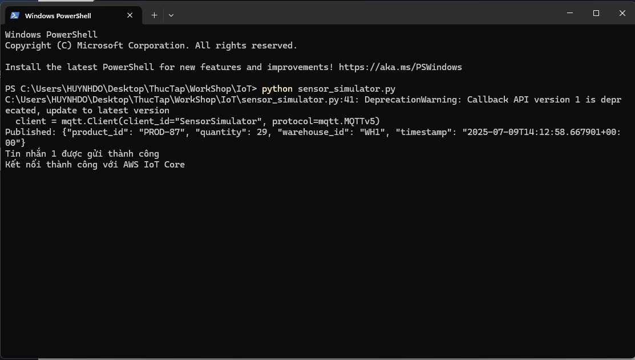Close the Windows PowerShell tab
This screenshot has height=360, width=635.
130,15
